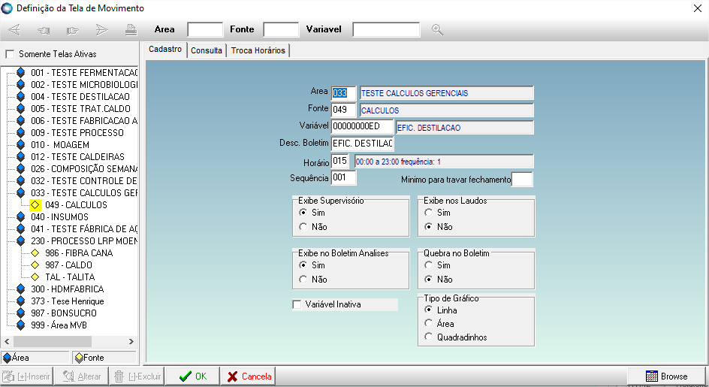
Task: Click toolbar Variavel filter field
Action: [x=386, y=30]
